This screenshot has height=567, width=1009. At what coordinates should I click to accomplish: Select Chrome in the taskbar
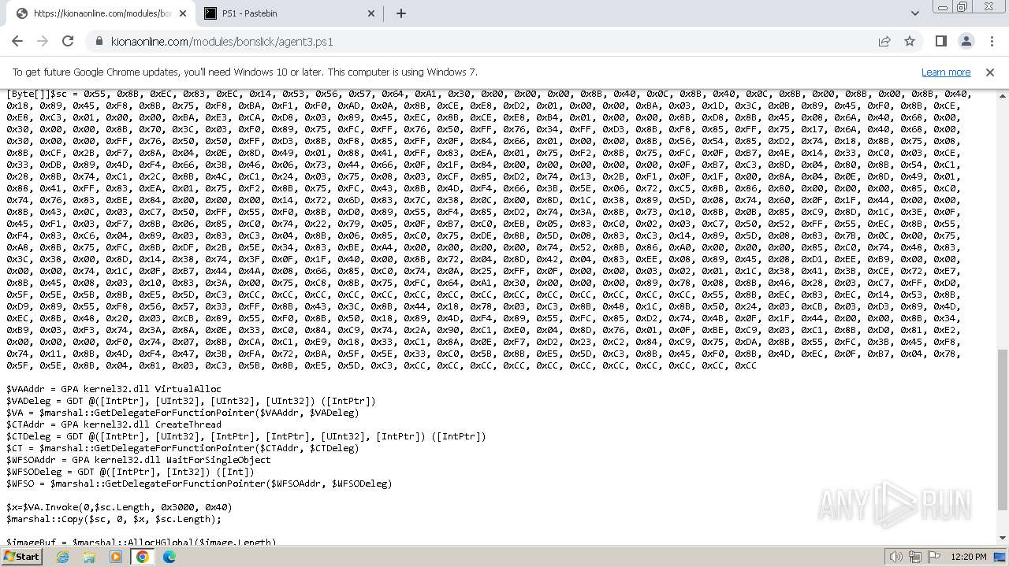143,557
